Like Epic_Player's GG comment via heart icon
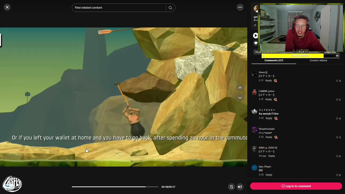The width and height of the screenshot is (345, 194). click(337, 175)
